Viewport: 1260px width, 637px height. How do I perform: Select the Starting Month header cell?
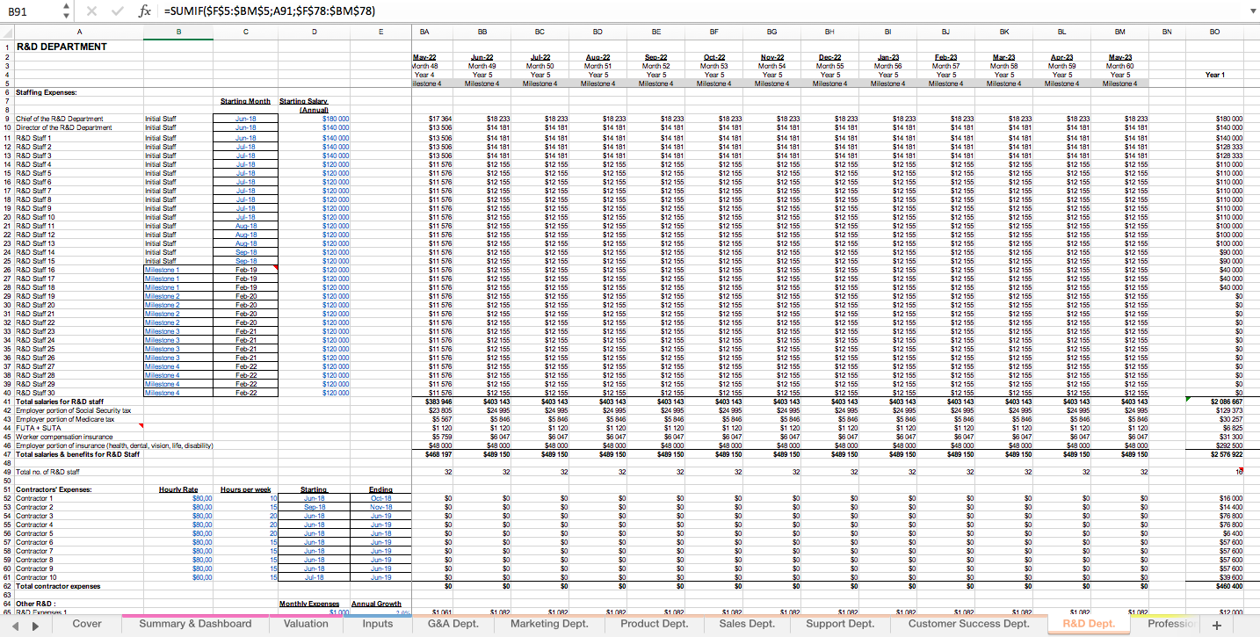pyautogui.click(x=245, y=102)
